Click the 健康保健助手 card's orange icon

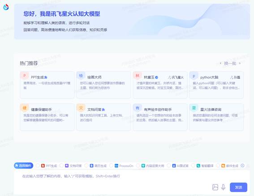tap(25, 108)
